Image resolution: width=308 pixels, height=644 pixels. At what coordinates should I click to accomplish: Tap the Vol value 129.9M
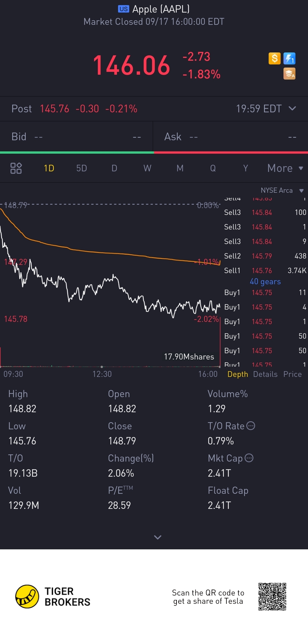(24, 505)
